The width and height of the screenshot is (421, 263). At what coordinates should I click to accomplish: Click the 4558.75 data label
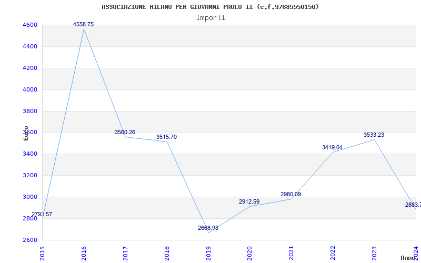(x=84, y=24)
